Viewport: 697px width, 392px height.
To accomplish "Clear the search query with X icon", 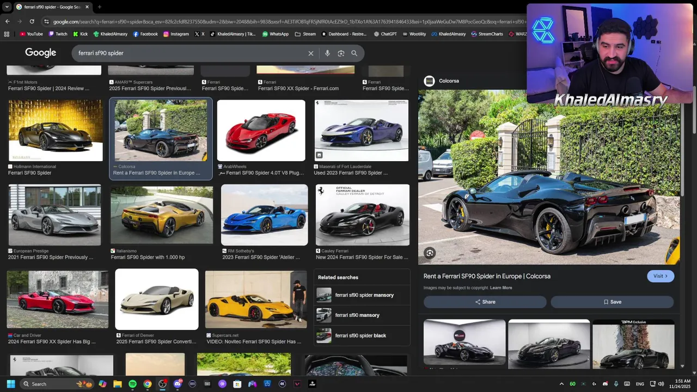I will [311, 53].
